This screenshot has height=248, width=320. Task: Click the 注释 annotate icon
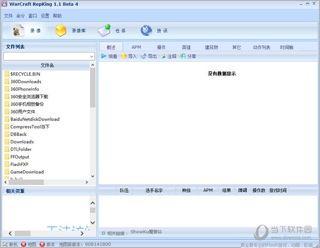(164, 56)
